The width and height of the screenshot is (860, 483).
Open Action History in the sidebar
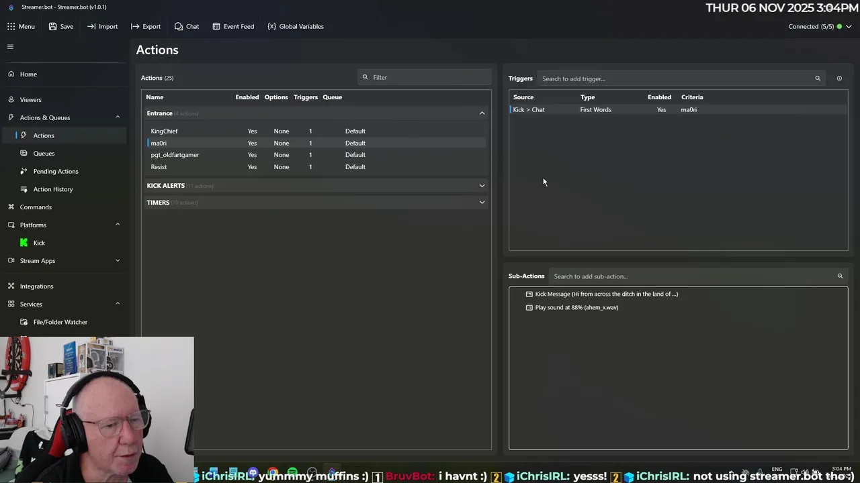coord(53,189)
